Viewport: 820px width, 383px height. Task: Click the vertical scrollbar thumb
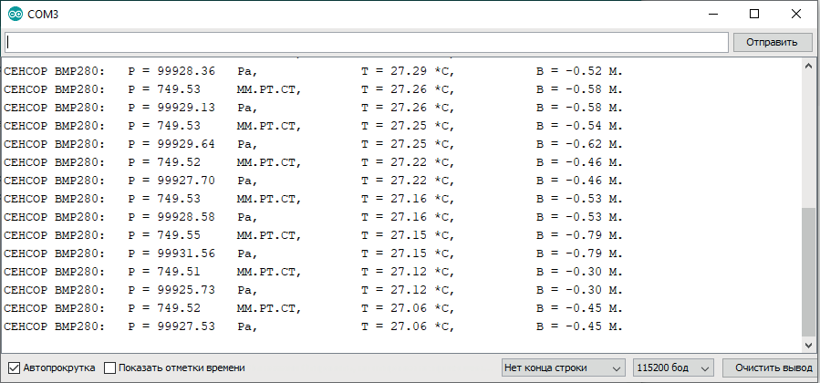807,271
